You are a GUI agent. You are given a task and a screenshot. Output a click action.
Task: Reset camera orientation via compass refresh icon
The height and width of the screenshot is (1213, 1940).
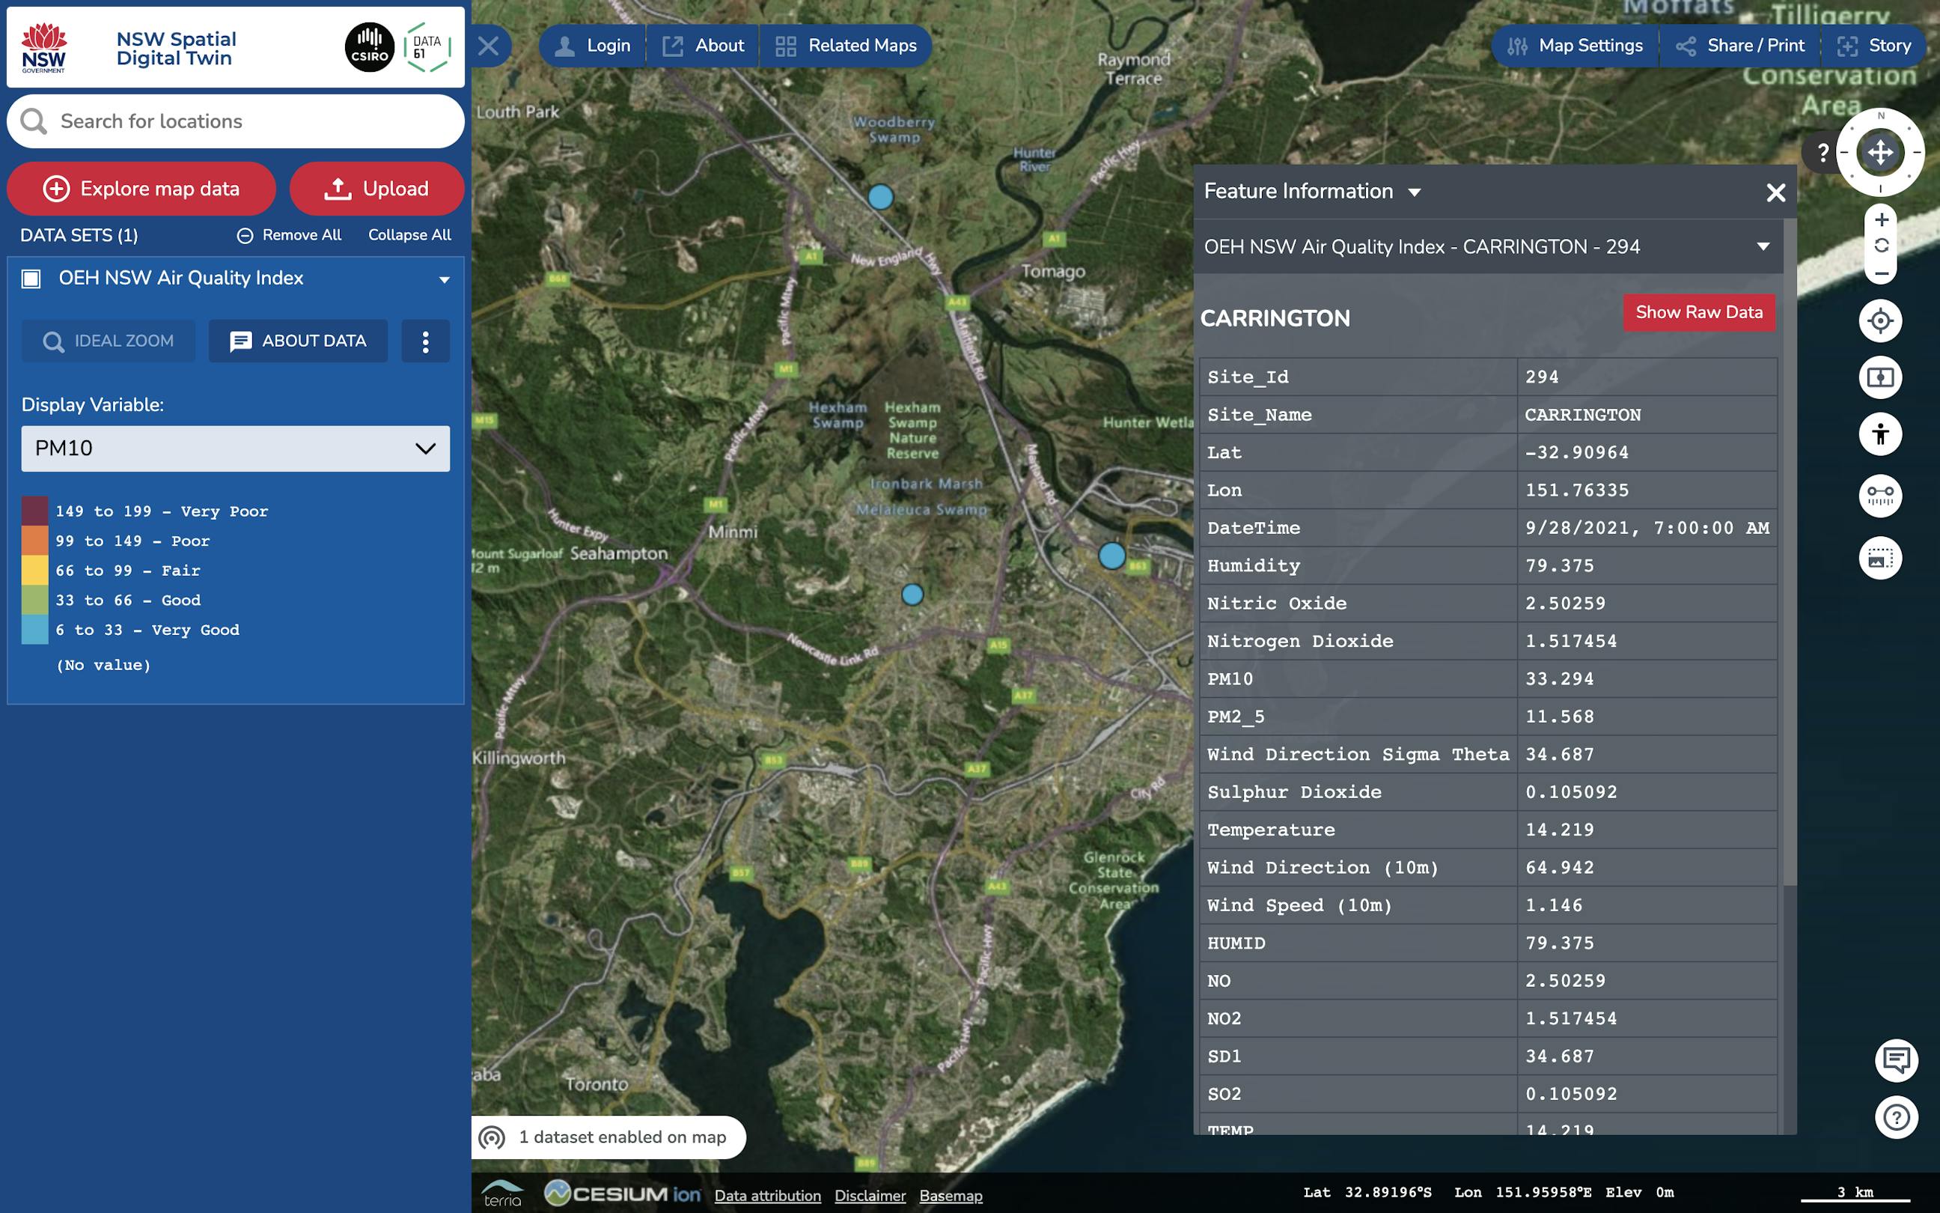click(x=1882, y=247)
